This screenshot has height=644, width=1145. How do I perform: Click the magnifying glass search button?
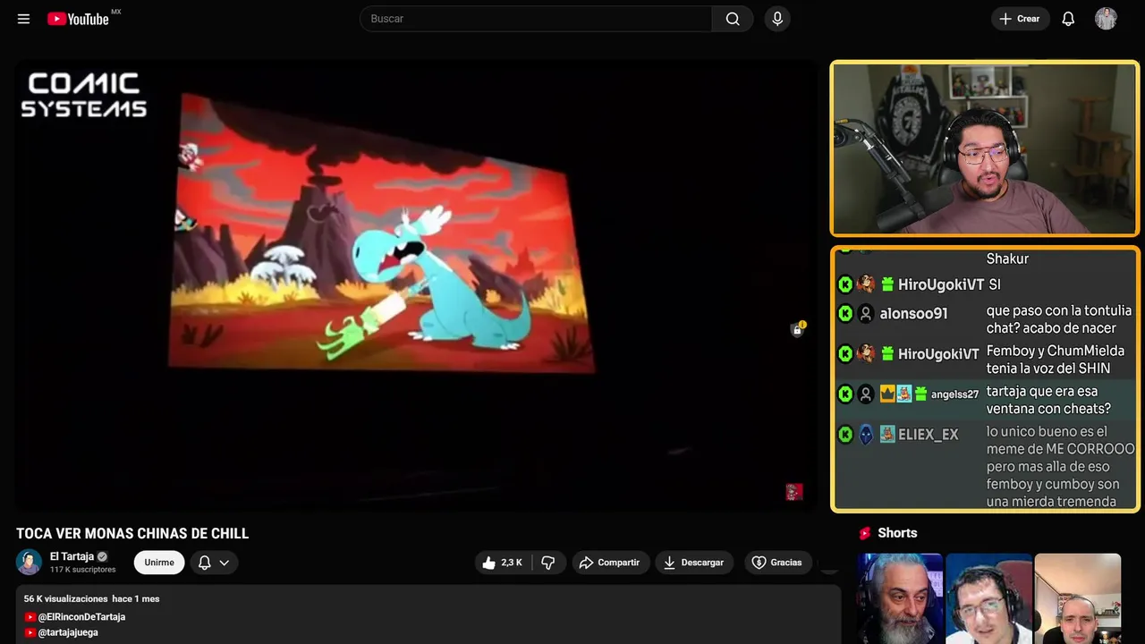(x=733, y=19)
